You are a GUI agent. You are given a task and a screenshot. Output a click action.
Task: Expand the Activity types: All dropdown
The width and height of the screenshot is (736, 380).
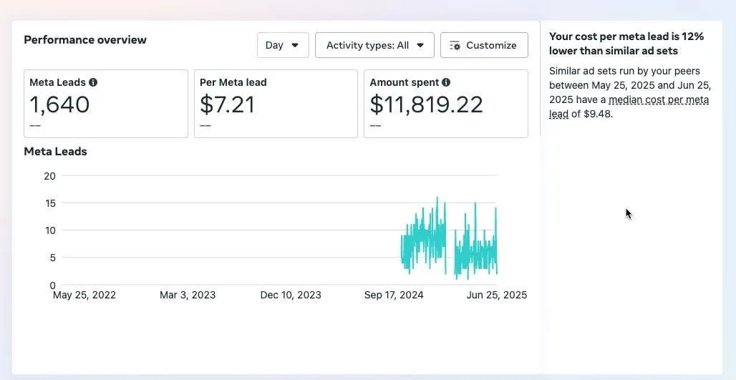point(374,45)
